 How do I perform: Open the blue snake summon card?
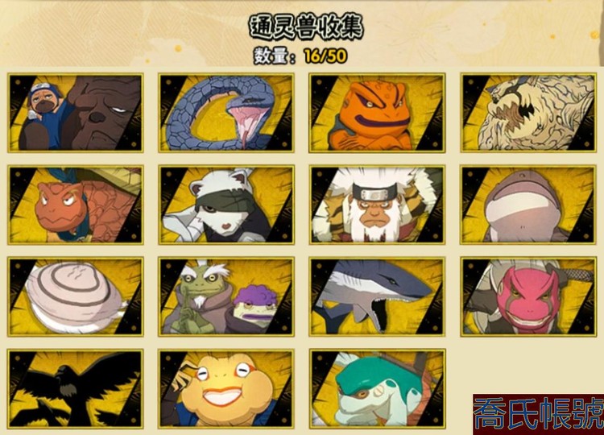pyautogui.click(x=226, y=113)
